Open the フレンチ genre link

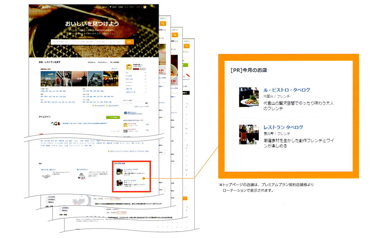click(43, 143)
